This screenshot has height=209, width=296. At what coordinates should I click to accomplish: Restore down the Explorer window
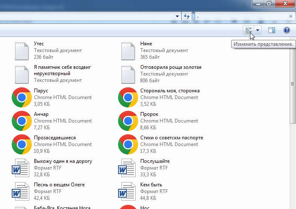point(269,4)
